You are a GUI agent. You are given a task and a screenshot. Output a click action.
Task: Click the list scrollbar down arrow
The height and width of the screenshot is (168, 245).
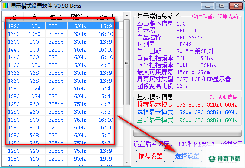[x=127, y=162]
